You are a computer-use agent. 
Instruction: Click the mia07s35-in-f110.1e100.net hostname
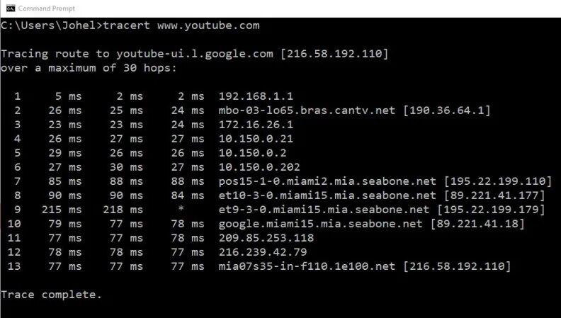coord(307,266)
